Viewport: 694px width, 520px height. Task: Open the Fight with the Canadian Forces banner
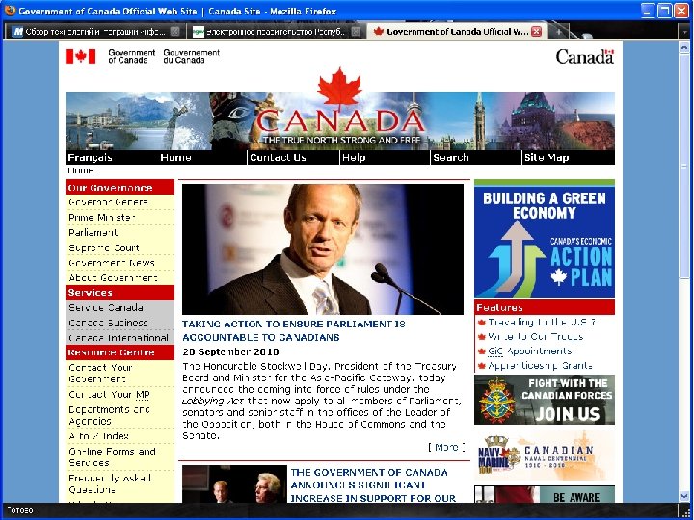click(x=545, y=400)
